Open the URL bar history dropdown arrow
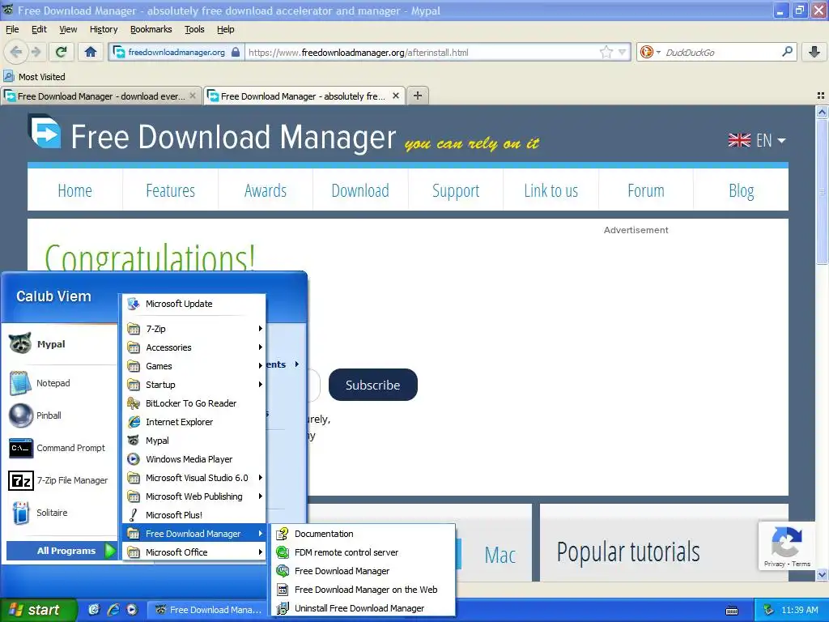This screenshot has height=622, width=829. [x=623, y=52]
